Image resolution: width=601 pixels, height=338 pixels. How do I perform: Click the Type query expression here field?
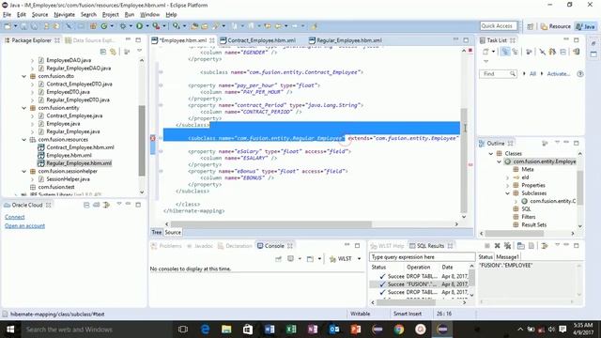coord(422,256)
